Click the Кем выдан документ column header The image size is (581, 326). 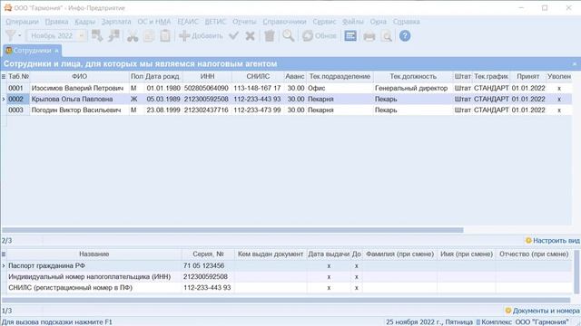coord(271,254)
